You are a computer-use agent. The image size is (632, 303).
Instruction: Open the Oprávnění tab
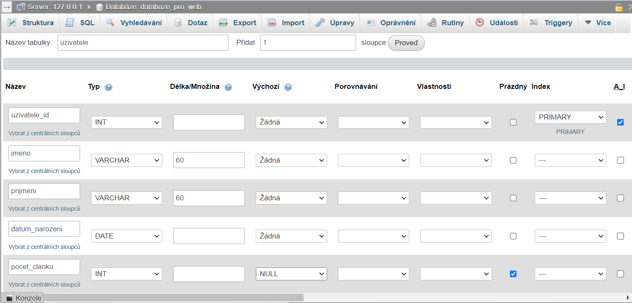pyautogui.click(x=391, y=23)
